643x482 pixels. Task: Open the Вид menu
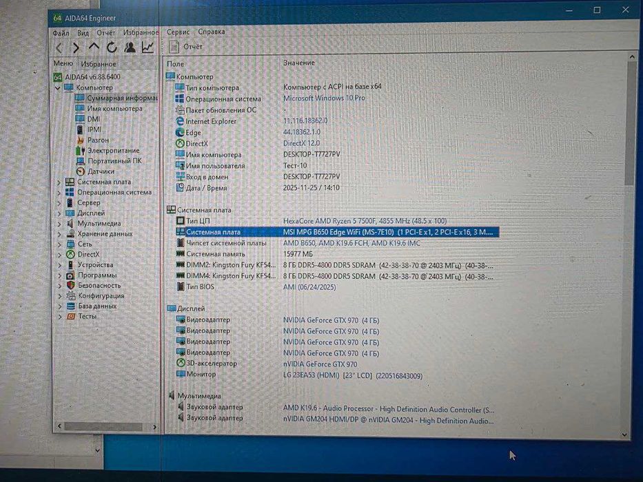[83, 33]
